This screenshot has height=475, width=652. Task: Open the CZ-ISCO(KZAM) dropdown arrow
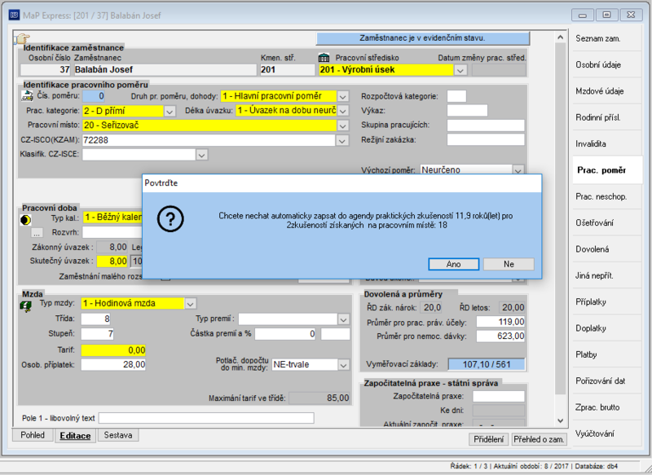(x=341, y=140)
